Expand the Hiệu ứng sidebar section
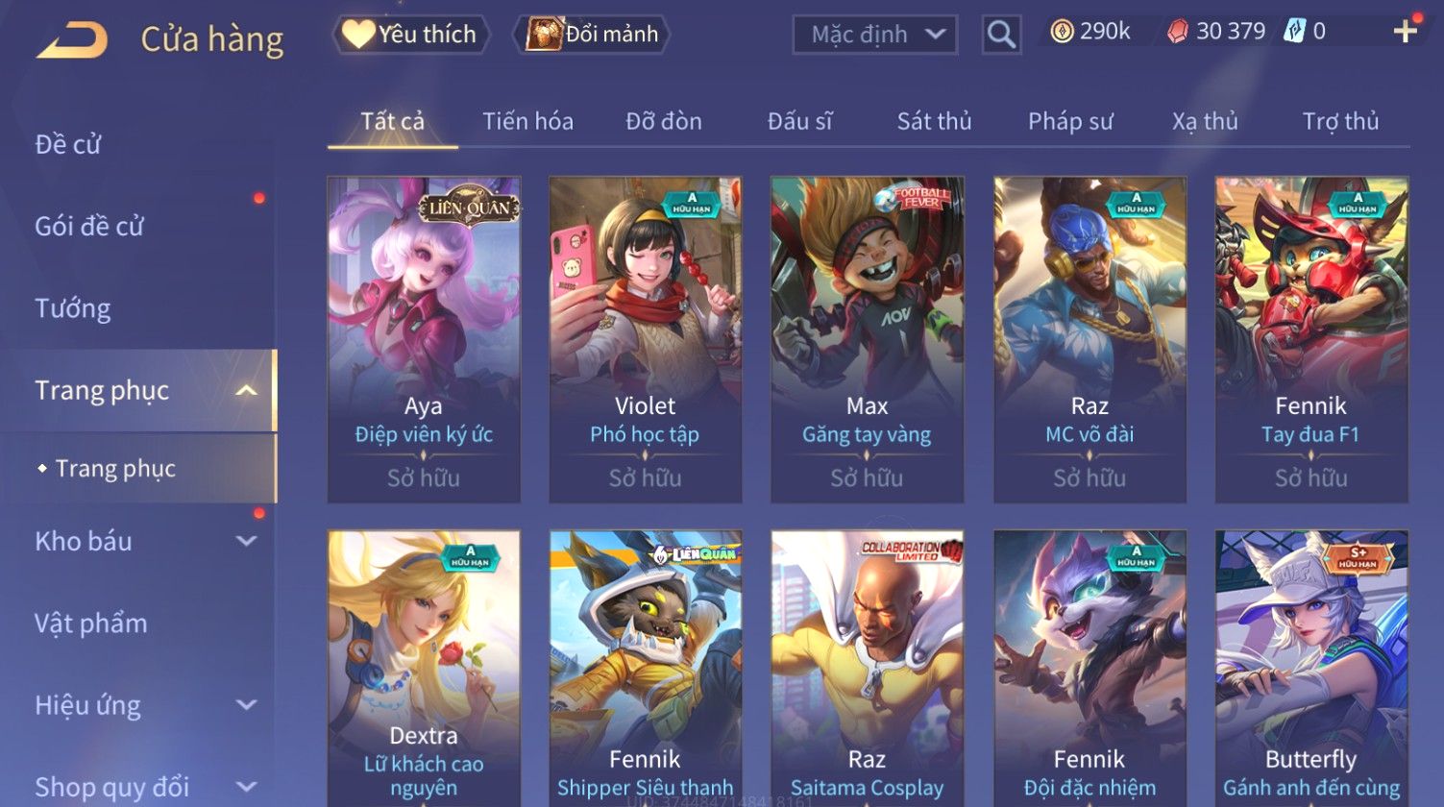The width and height of the screenshot is (1444, 807). point(246,705)
